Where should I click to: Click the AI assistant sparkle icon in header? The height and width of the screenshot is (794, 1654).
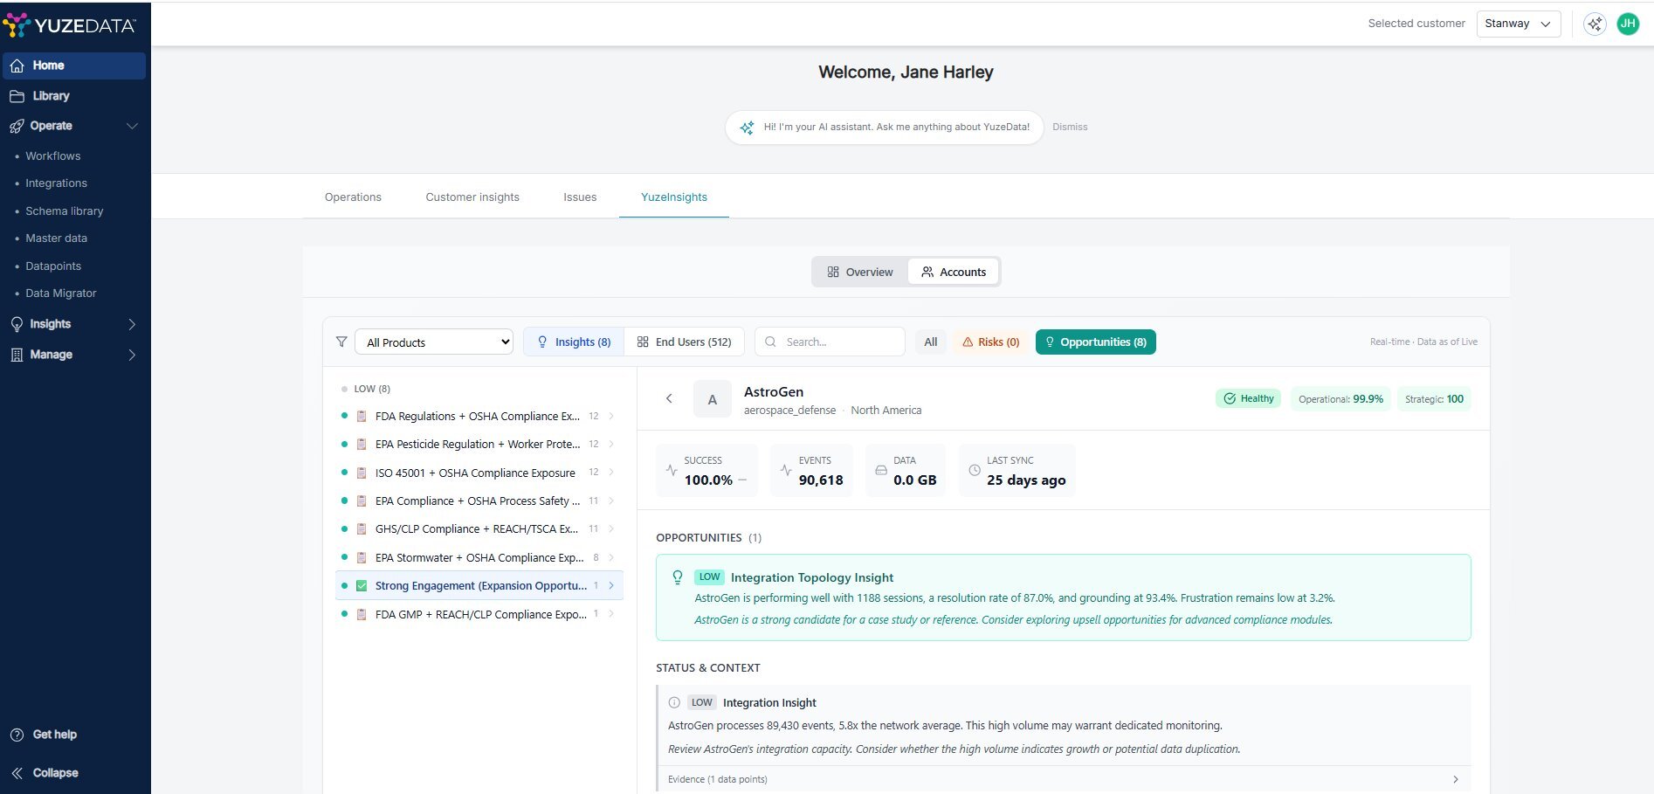click(x=1595, y=24)
